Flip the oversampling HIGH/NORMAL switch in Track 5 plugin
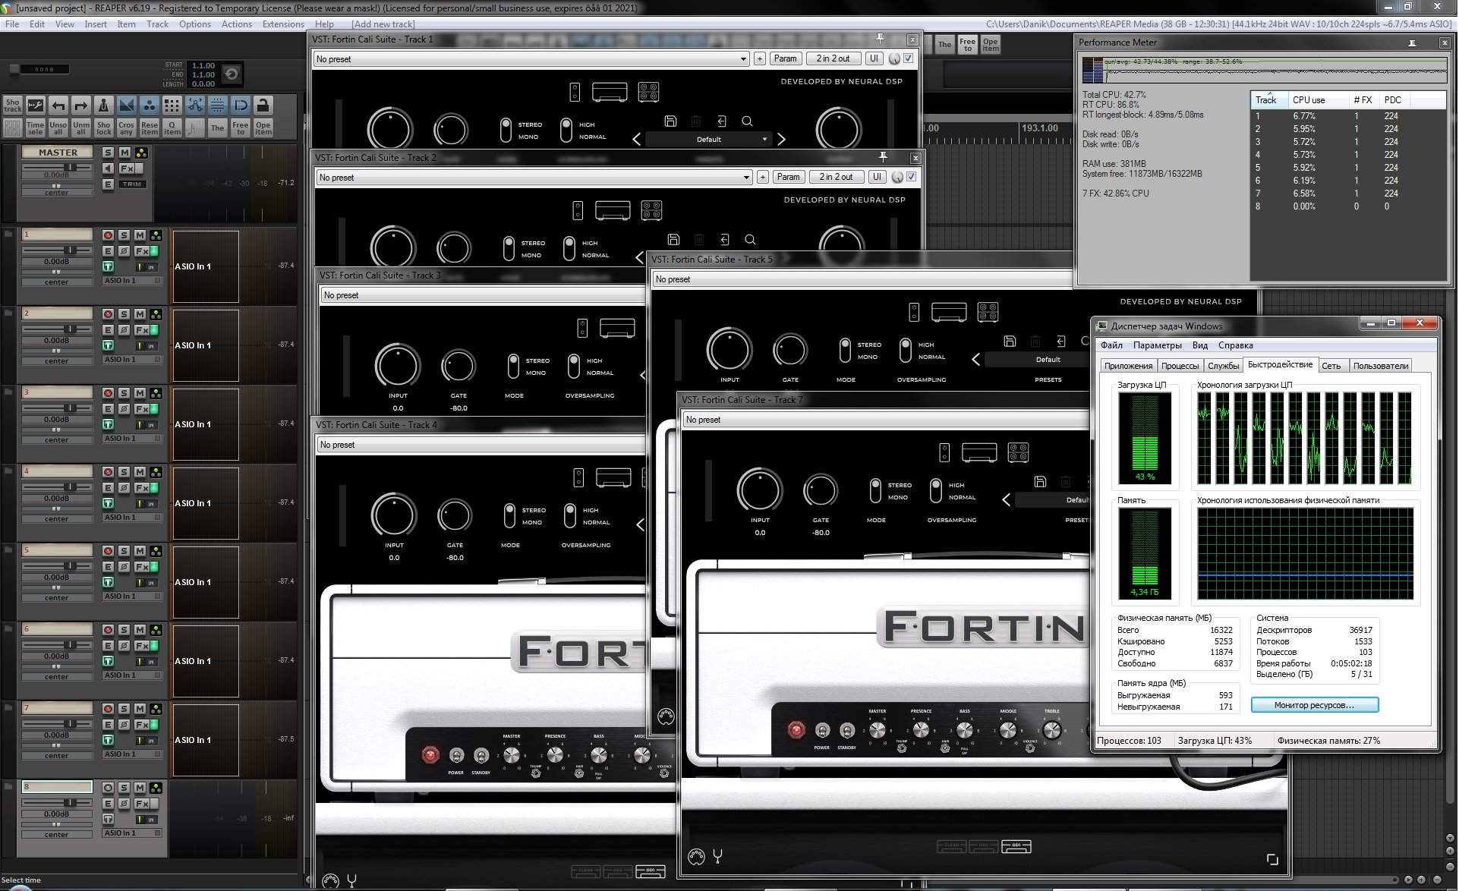1459x891 pixels. tap(905, 350)
